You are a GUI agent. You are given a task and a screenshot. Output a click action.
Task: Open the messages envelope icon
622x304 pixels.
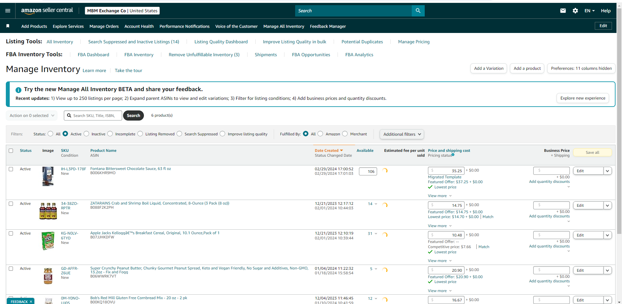pos(563,11)
